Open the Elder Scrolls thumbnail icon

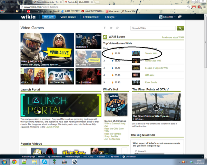click(x=136, y=82)
